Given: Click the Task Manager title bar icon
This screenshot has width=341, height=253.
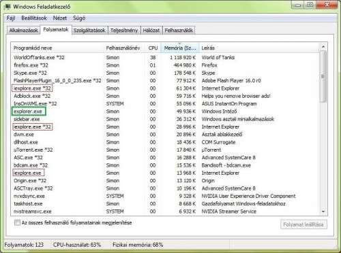Looking at the screenshot, I should (x=8, y=7).
